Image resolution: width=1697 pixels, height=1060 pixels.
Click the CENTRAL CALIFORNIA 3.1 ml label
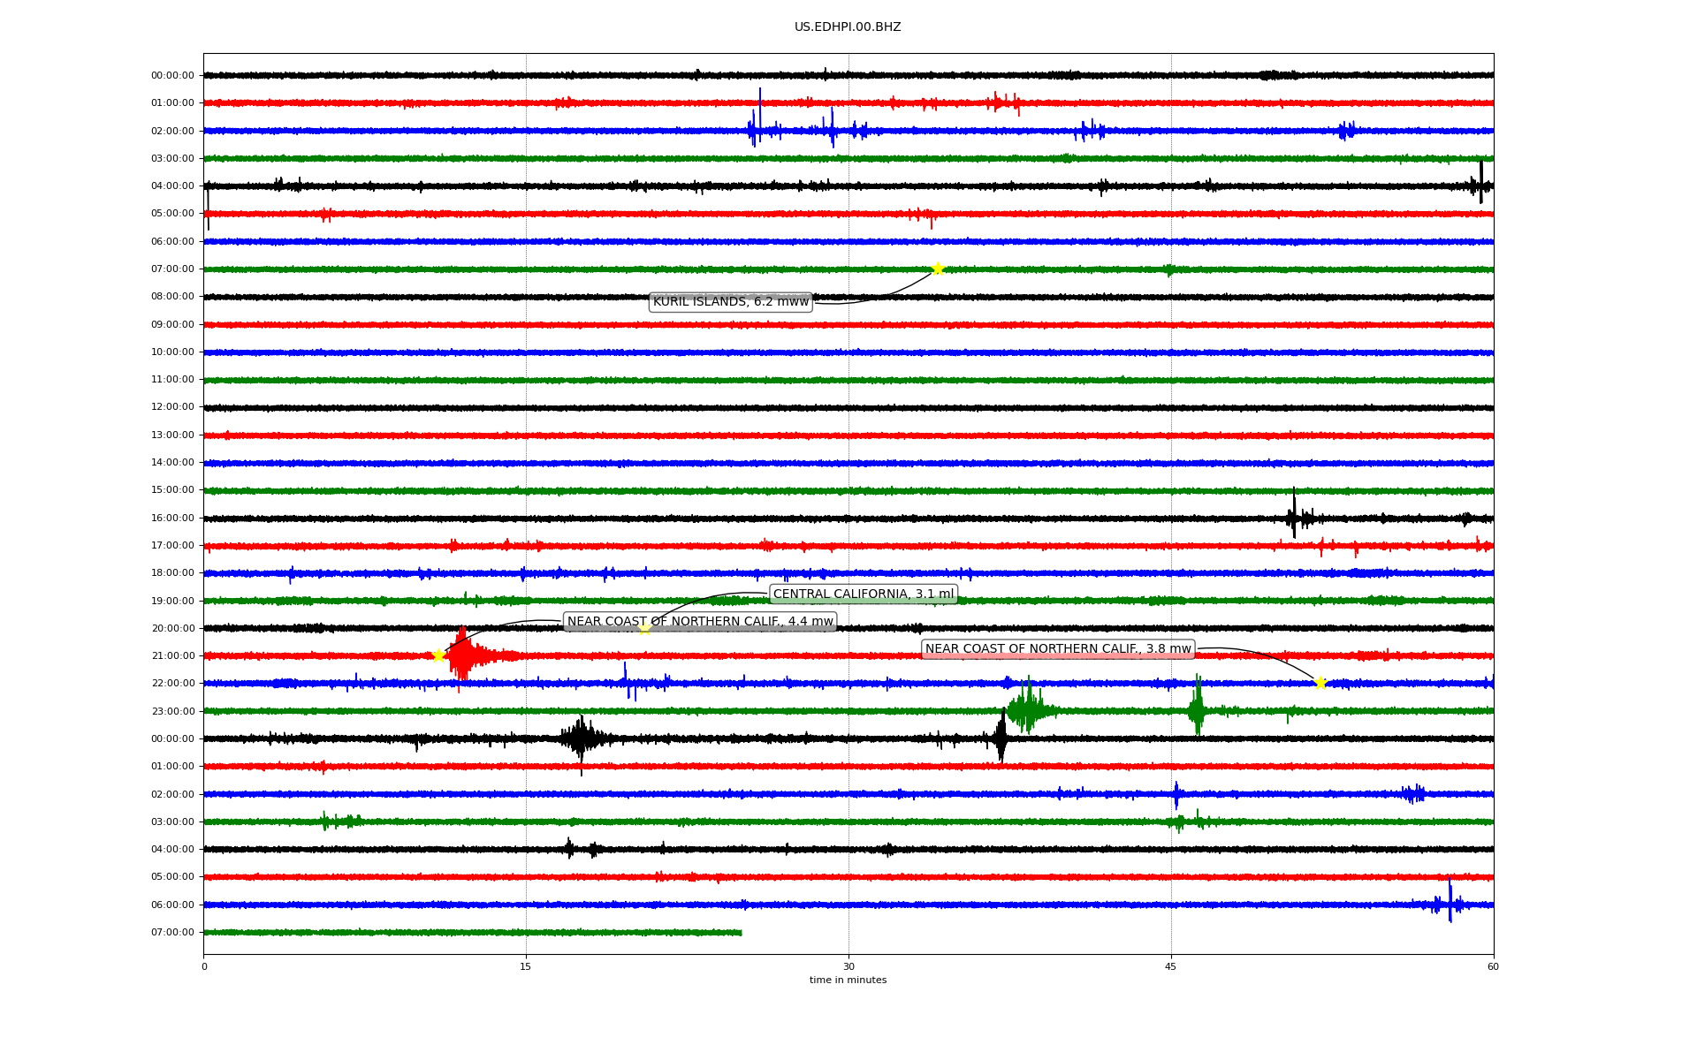(x=863, y=594)
